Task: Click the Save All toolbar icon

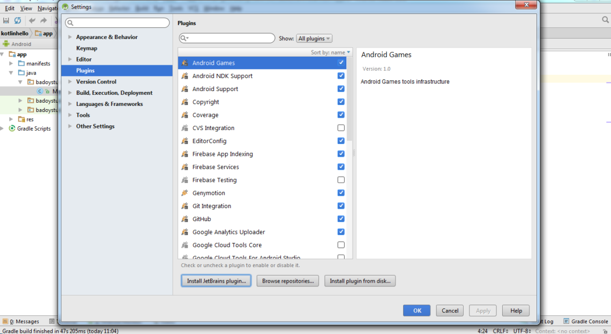Action: (6, 20)
